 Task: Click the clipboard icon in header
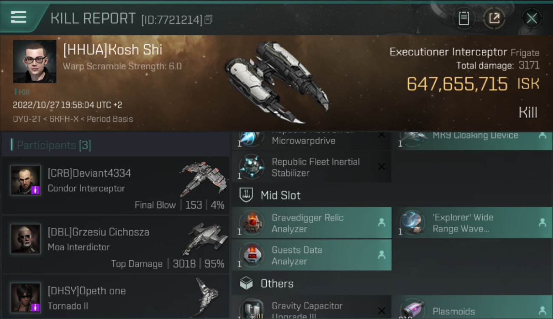[464, 18]
